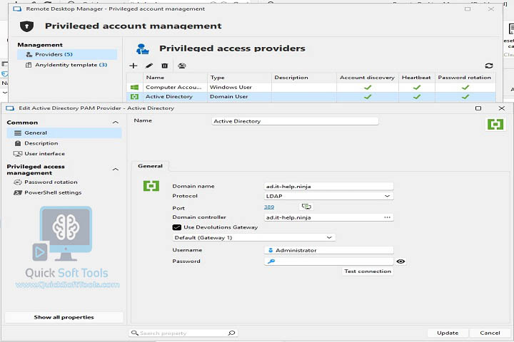Sort by Account discovery column header

[368, 78]
